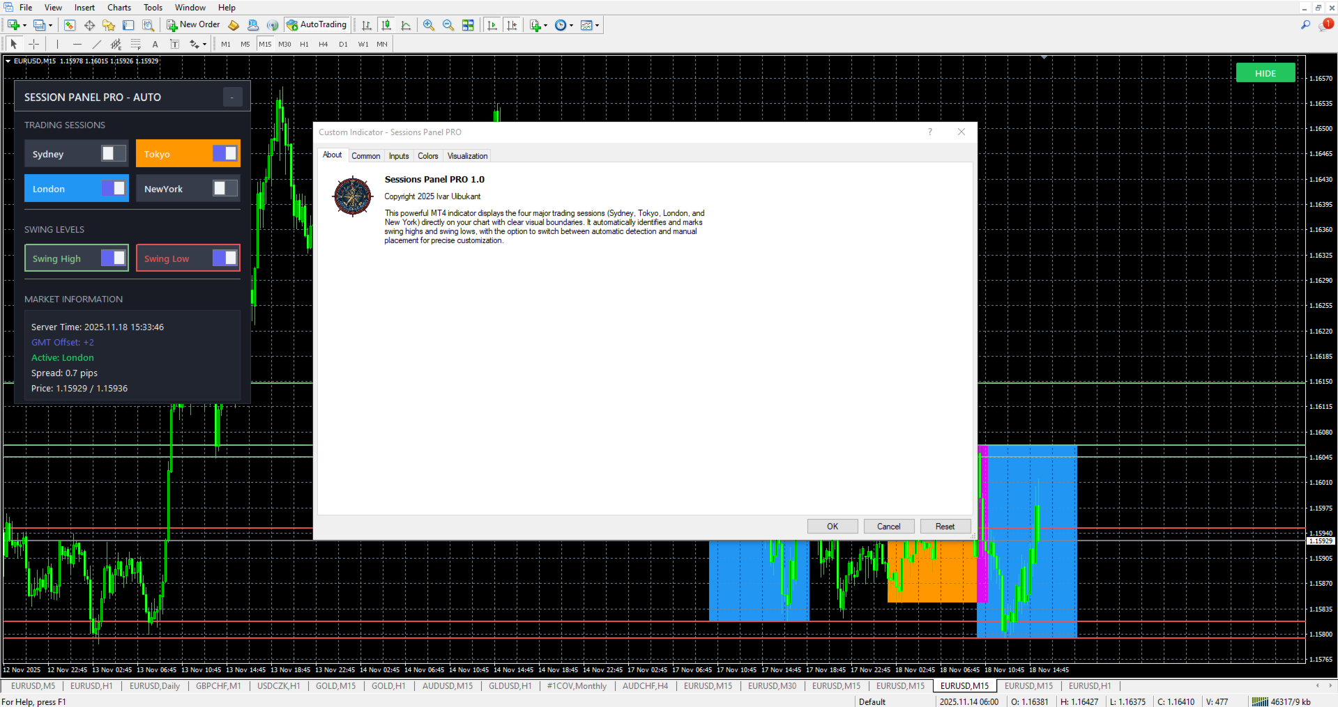Expand the periodicity clock dropdown

pos(571,25)
